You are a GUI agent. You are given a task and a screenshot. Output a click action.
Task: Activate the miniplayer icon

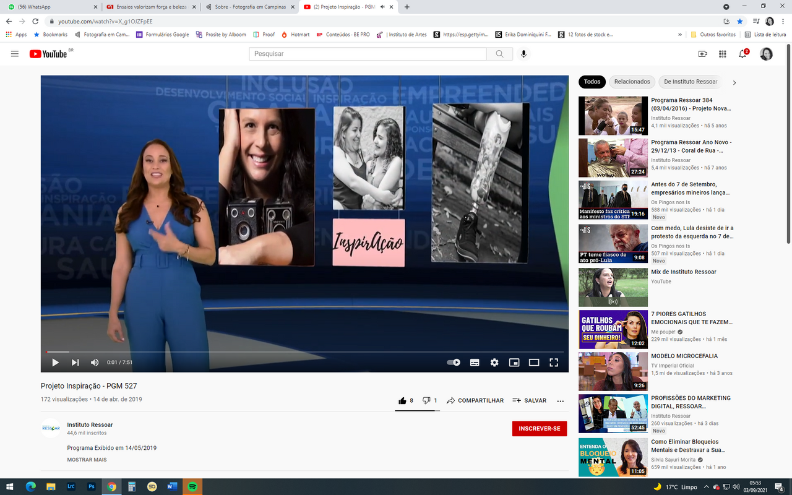[x=514, y=363]
